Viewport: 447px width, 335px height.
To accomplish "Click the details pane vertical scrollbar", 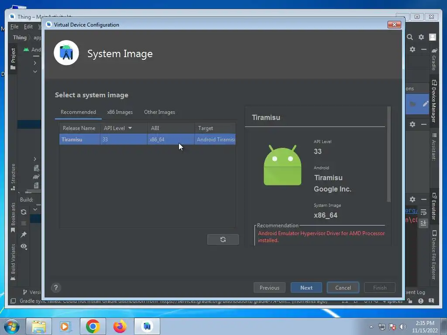I will click(389, 154).
